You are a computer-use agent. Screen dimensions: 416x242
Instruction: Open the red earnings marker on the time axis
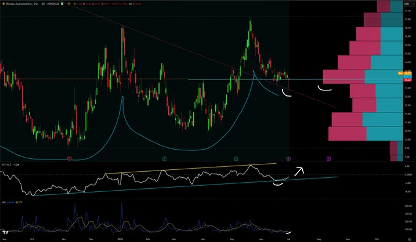[x=69, y=159]
